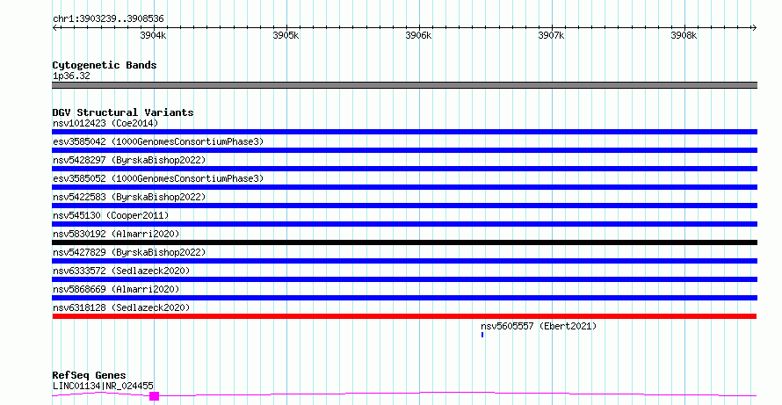The width and height of the screenshot is (782, 405).
Task: Click the 3908k ruler position
Action: [684, 35]
